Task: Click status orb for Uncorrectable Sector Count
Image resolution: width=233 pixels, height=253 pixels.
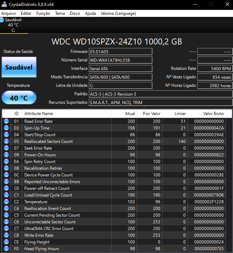Action: click(6, 222)
